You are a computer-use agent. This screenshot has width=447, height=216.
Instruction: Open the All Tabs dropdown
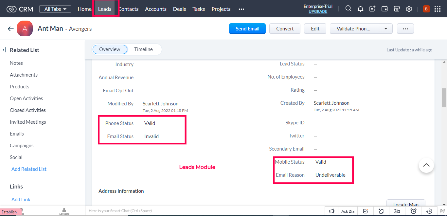(x=55, y=9)
